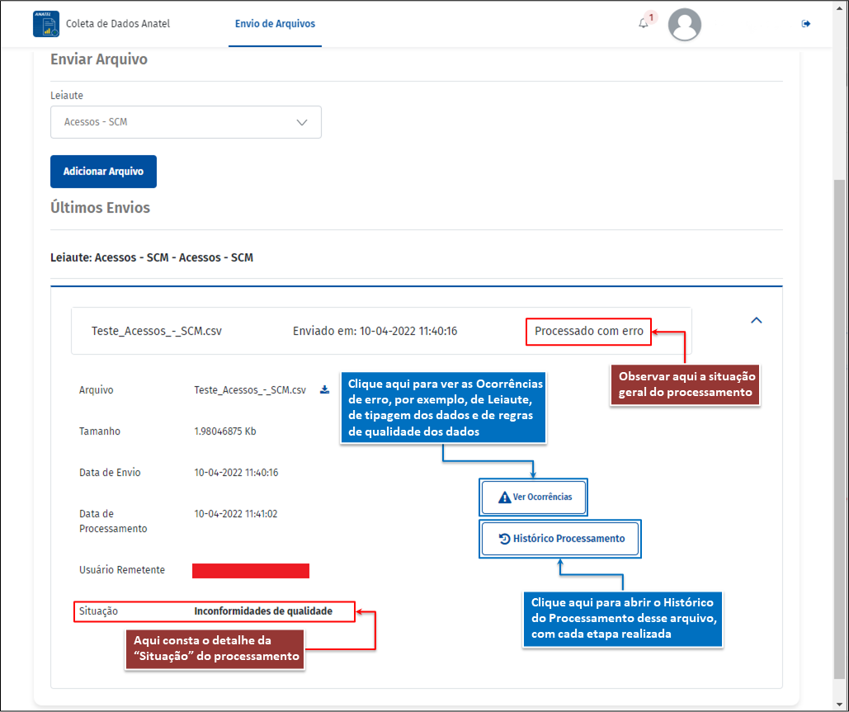This screenshot has width=849, height=712.
Task: Click the Leiaute dropdown chevron arrow
Action: coord(302,122)
